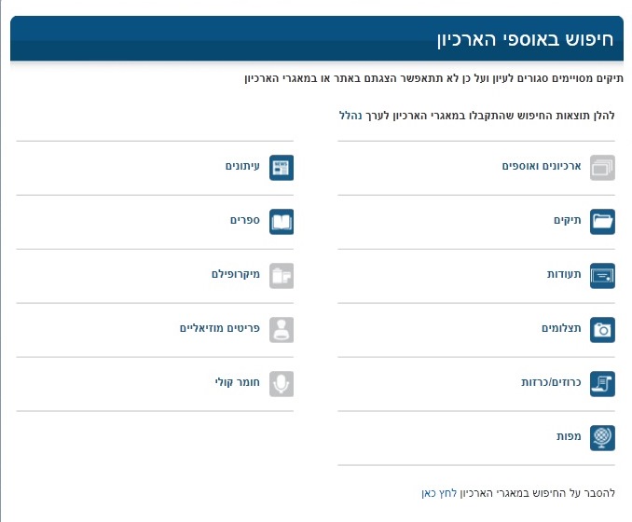The image size is (632, 522).
Task: Click the microphone icon for audio material
Action: 282,384
